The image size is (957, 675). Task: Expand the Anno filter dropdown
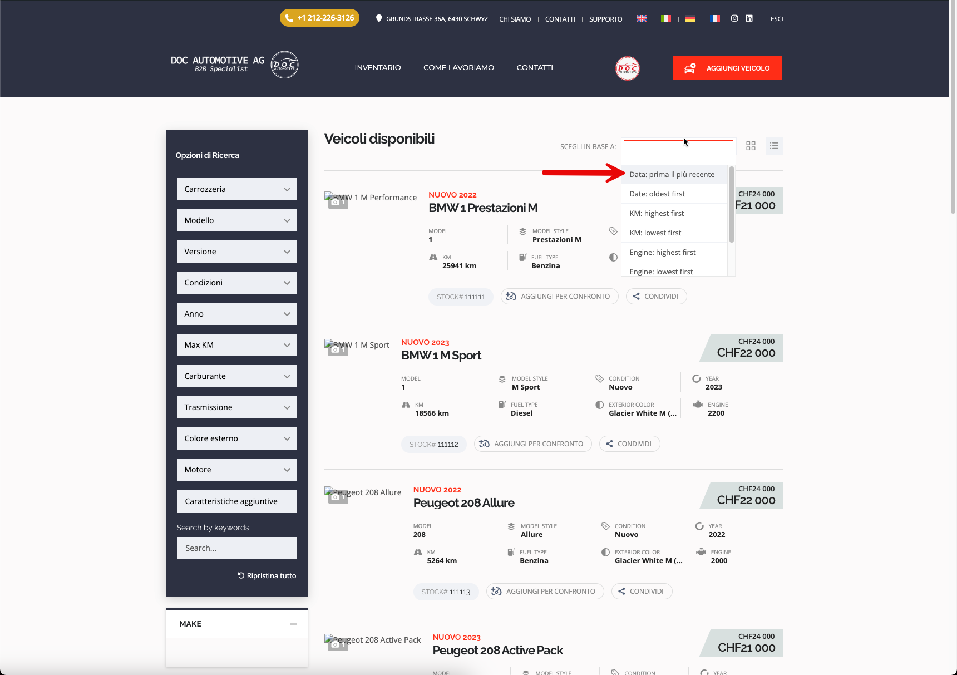click(236, 314)
